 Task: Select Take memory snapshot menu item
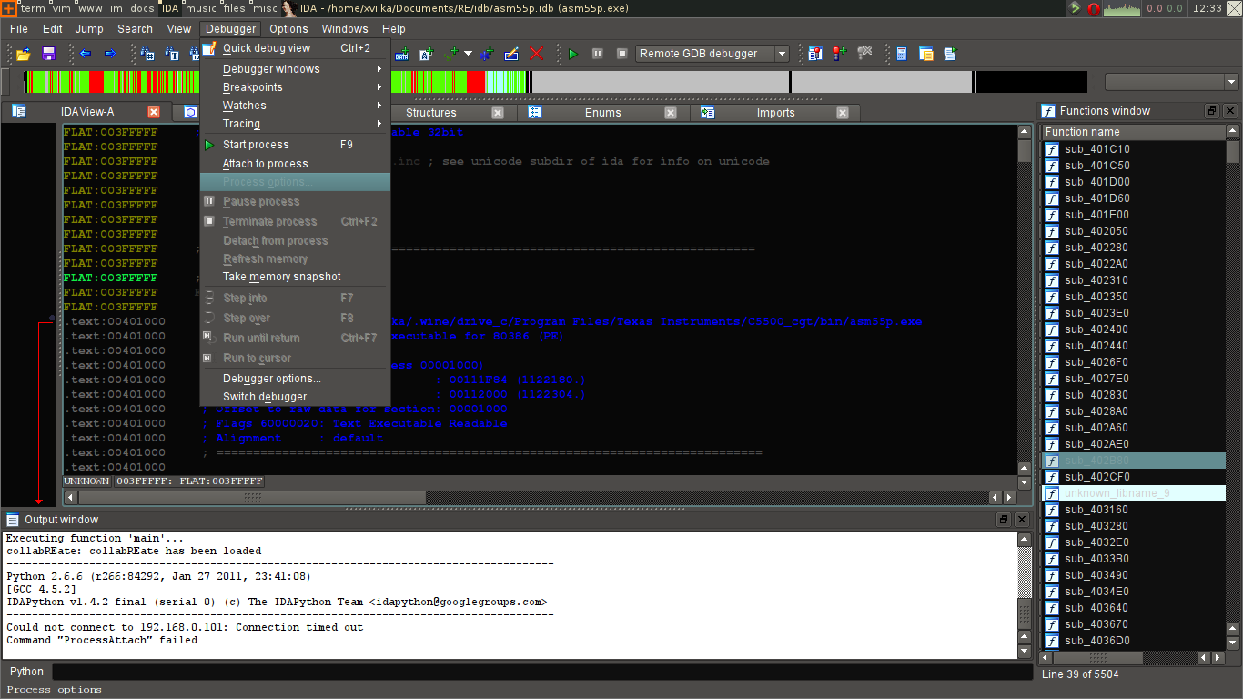point(295,277)
